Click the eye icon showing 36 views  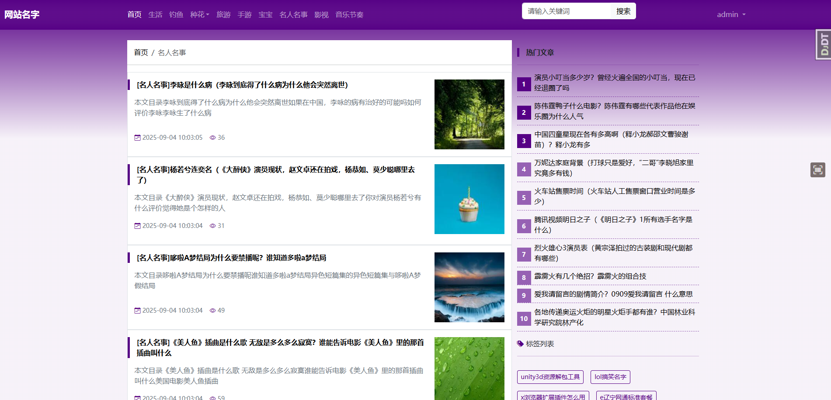(213, 138)
